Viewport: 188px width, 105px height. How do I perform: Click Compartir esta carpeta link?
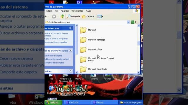54,63
